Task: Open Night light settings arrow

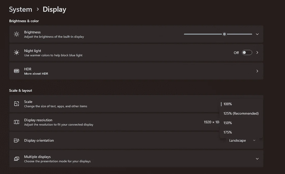Action: coord(257,52)
